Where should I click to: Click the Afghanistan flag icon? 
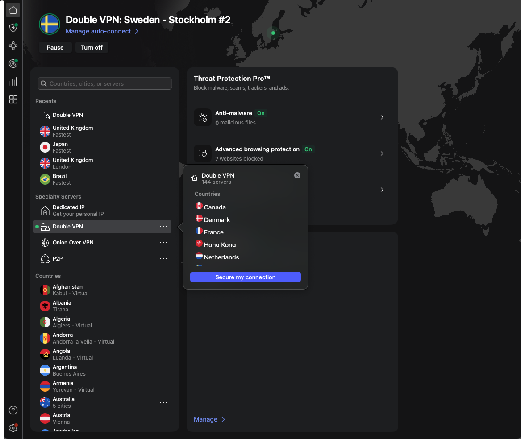pyautogui.click(x=45, y=290)
